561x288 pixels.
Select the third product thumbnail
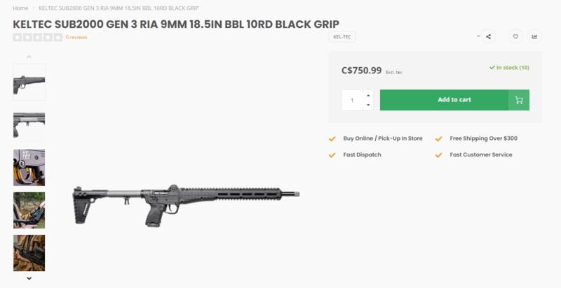tap(29, 167)
